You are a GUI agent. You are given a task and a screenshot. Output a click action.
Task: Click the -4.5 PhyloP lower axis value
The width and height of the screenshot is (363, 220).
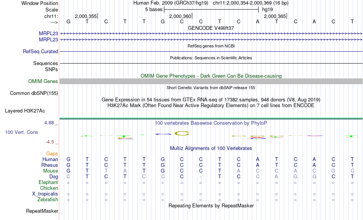coord(50,142)
